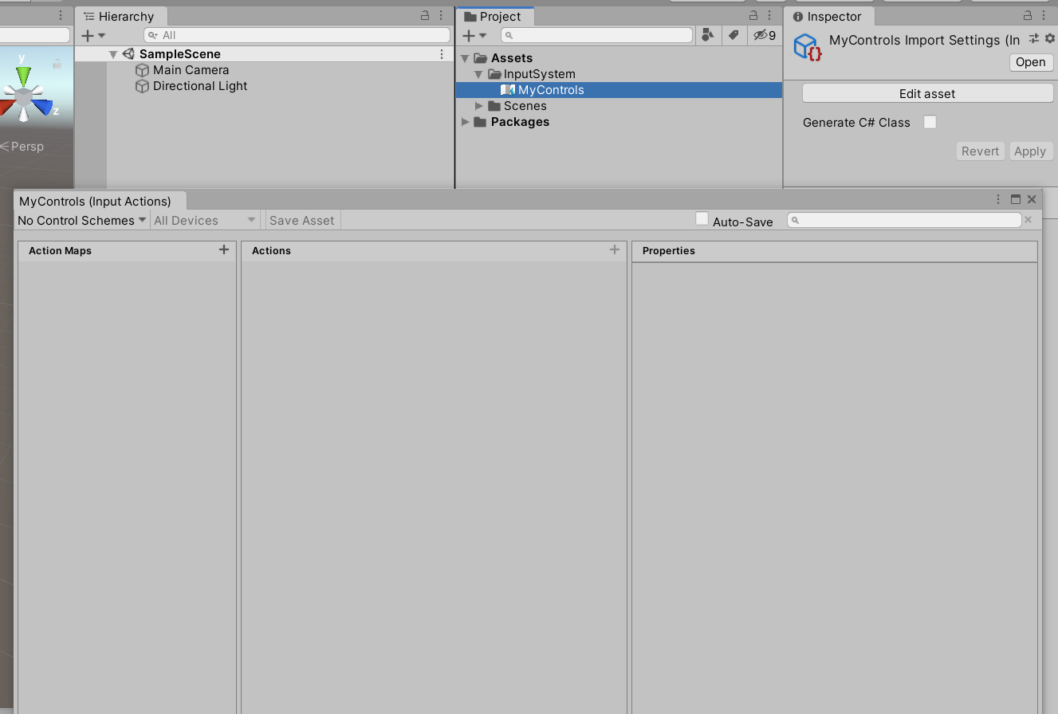Open the MyControls Input Actions window menu
The height and width of the screenshot is (714, 1058).
click(997, 199)
